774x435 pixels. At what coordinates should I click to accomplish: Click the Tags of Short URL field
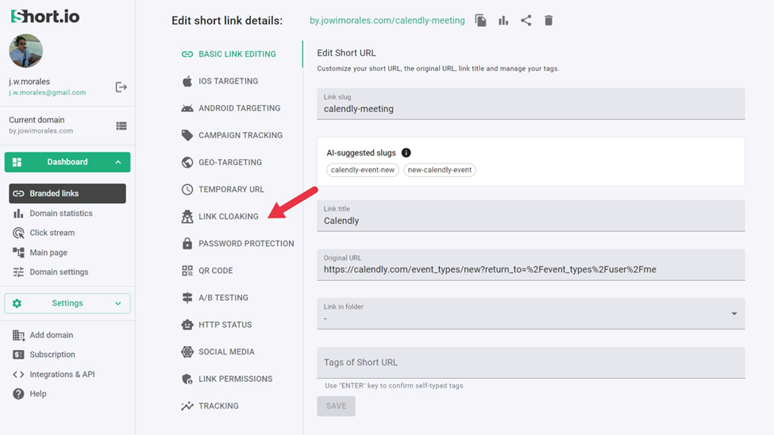tap(530, 363)
